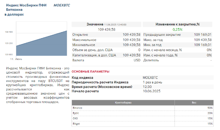Click the Bybit row name
The width and height of the screenshot is (220, 130).
click(75, 113)
